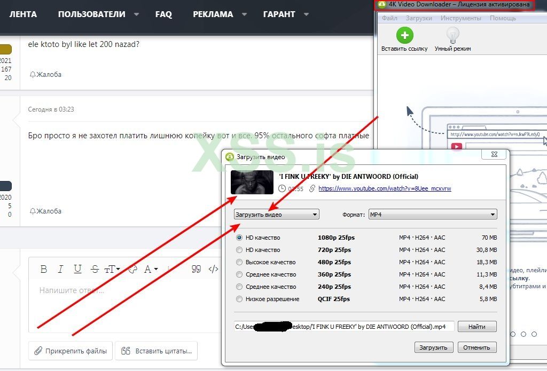Close the Загрузить видео dialog
This screenshot has height=371, width=547.
pyautogui.click(x=494, y=154)
